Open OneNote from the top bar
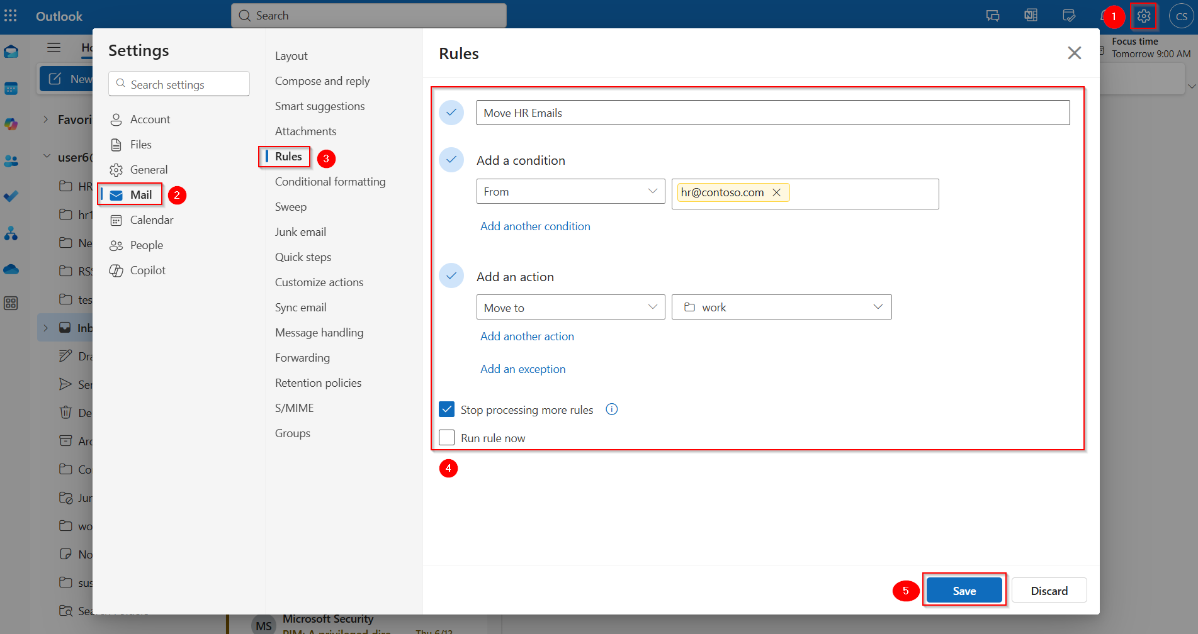Image resolution: width=1198 pixels, height=634 pixels. click(1031, 15)
